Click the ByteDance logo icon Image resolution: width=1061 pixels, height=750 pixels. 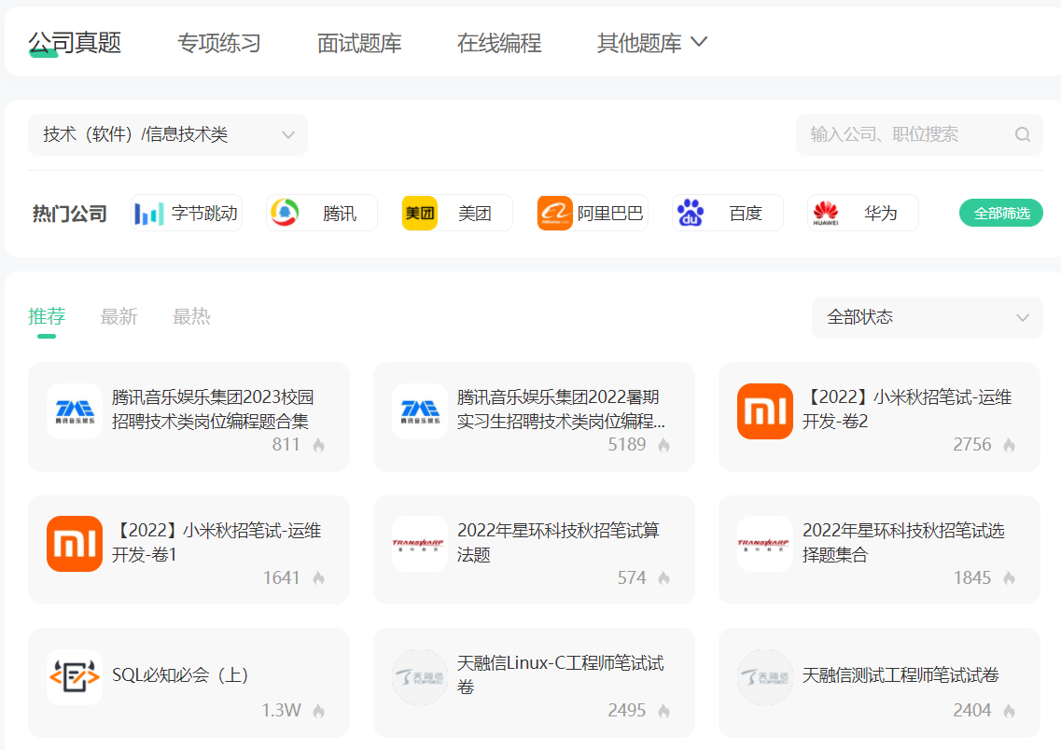(149, 214)
